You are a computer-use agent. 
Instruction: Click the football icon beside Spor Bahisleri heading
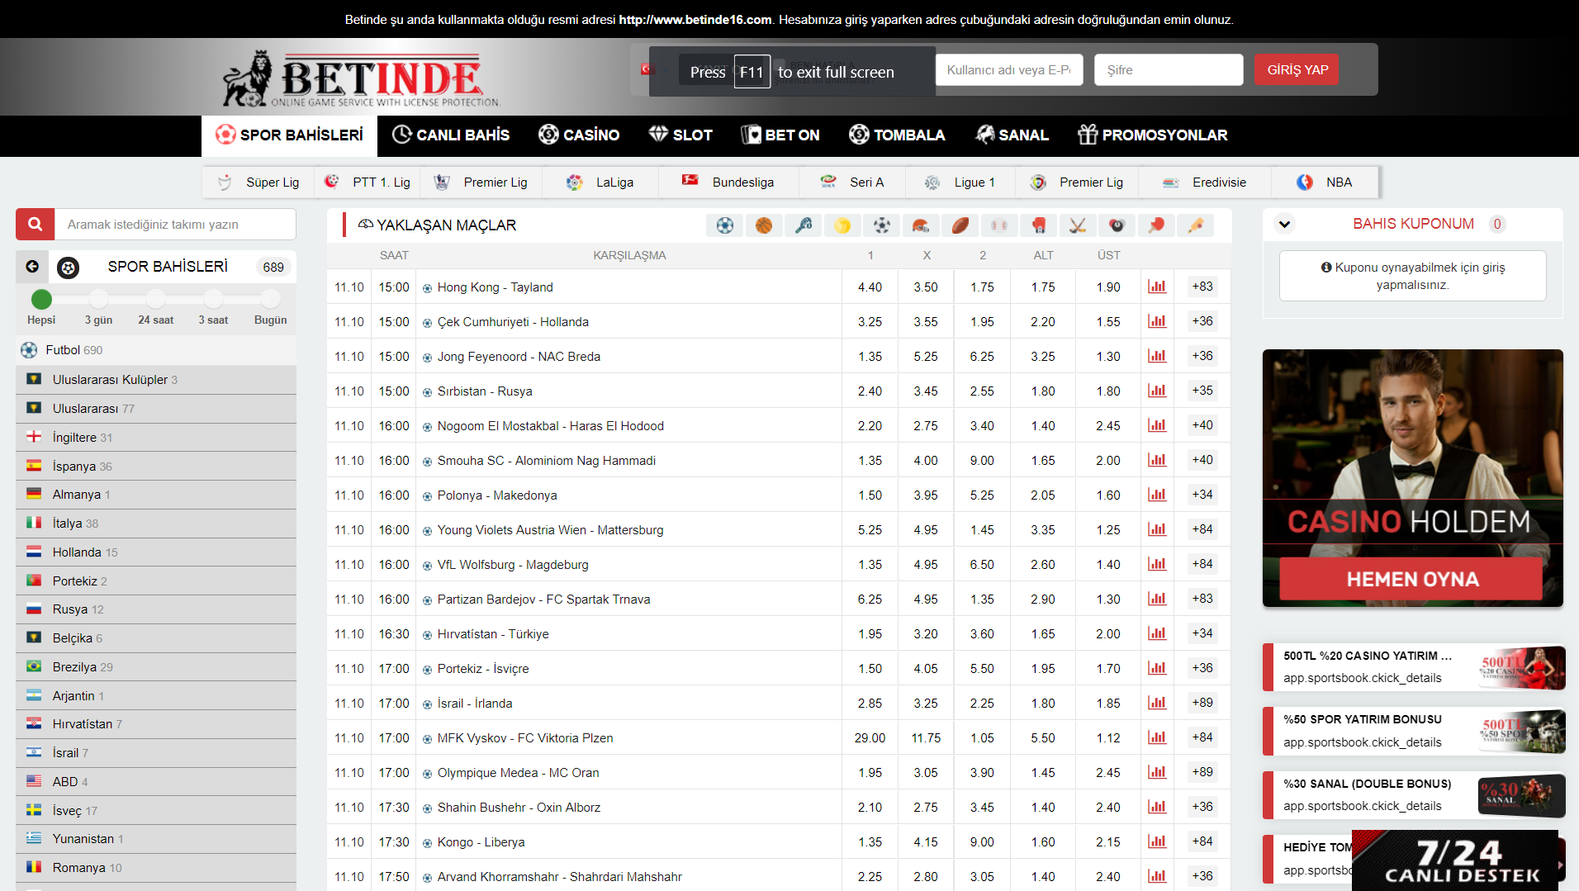click(x=69, y=268)
